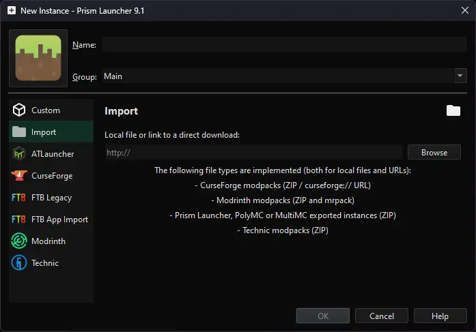Select the Modrinth green icon
476x332 pixels.
pos(19,241)
